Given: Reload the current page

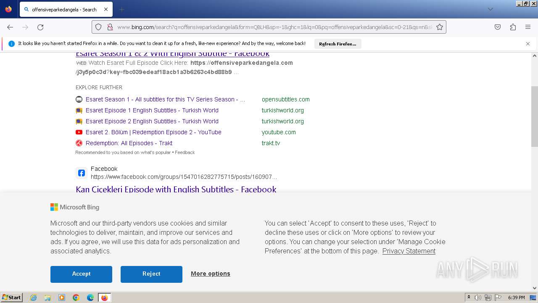Looking at the screenshot, I should (x=40, y=27).
